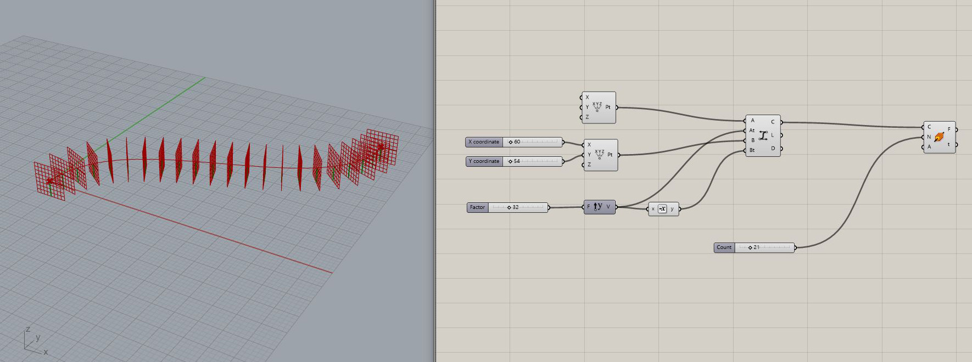972x362 pixels.
Task: Click the A input of BiArc component
Action: (x=752, y=121)
